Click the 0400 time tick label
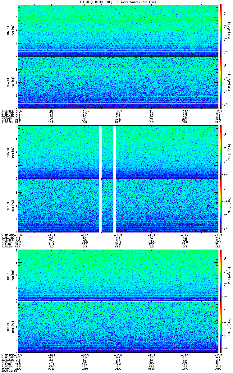 click(x=218, y=369)
